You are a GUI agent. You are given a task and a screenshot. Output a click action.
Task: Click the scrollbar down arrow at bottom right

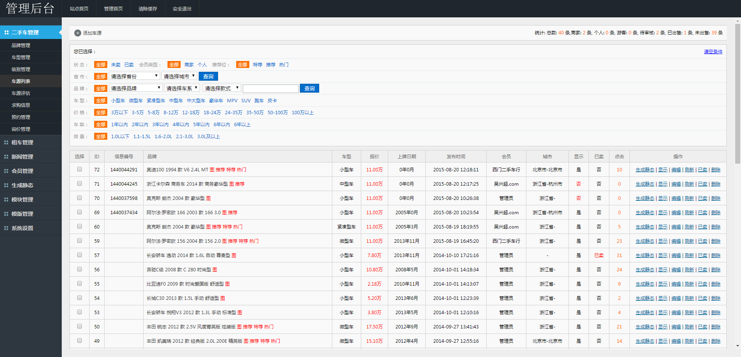click(x=738, y=346)
